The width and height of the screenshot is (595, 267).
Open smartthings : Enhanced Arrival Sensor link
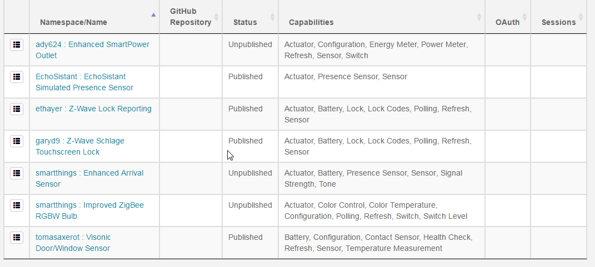89,178
